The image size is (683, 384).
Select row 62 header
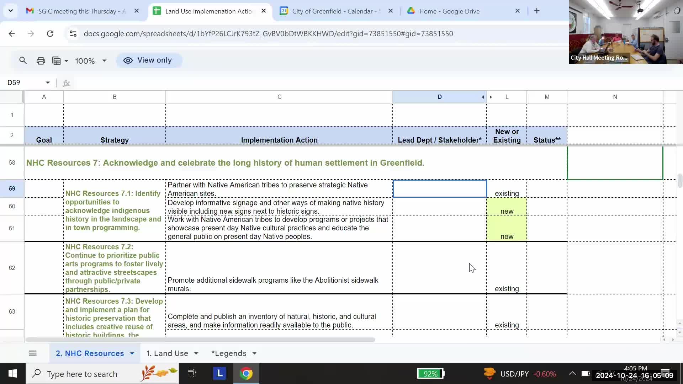tap(12, 268)
